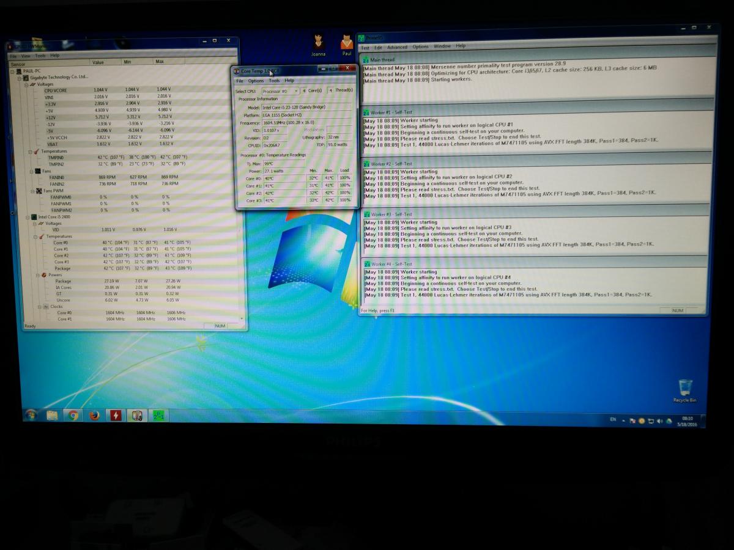Switch to HWMonitor red lightning taskbar icon
This screenshot has height=550, width=734.
(116, 416)
